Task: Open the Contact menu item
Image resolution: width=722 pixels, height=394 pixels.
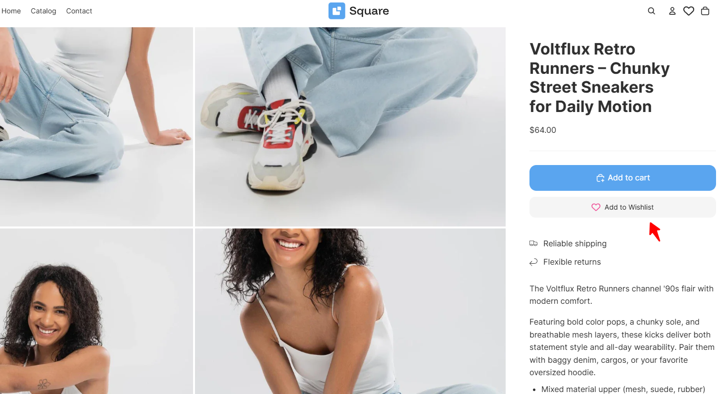Action: (79, 11)
